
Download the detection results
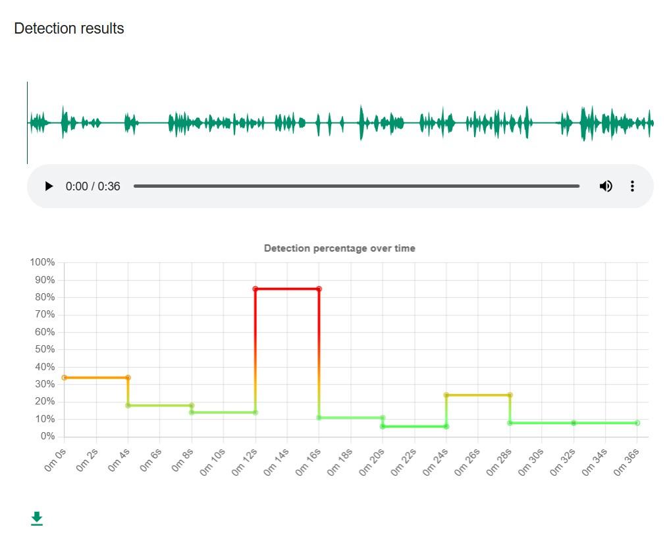coord(37,518)
